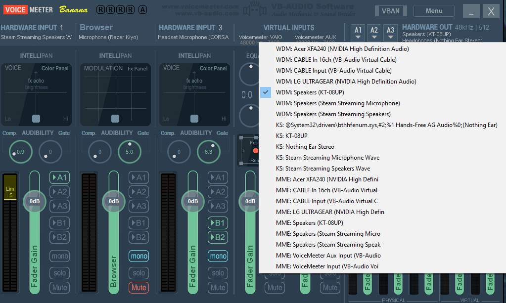506x303 pixels.
Task: Toggle A1 bus routing on Hardware Input 1
Action: (x=59, y=177)
